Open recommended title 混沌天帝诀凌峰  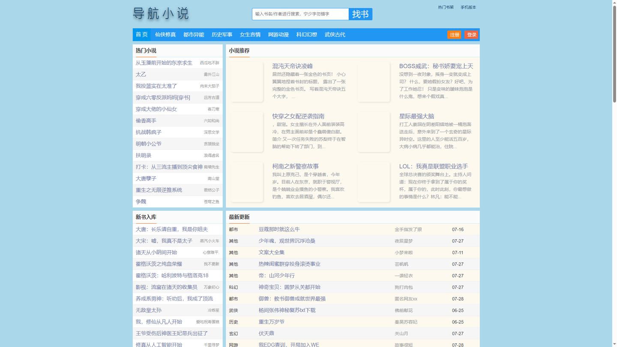click(x=293, y=66)
